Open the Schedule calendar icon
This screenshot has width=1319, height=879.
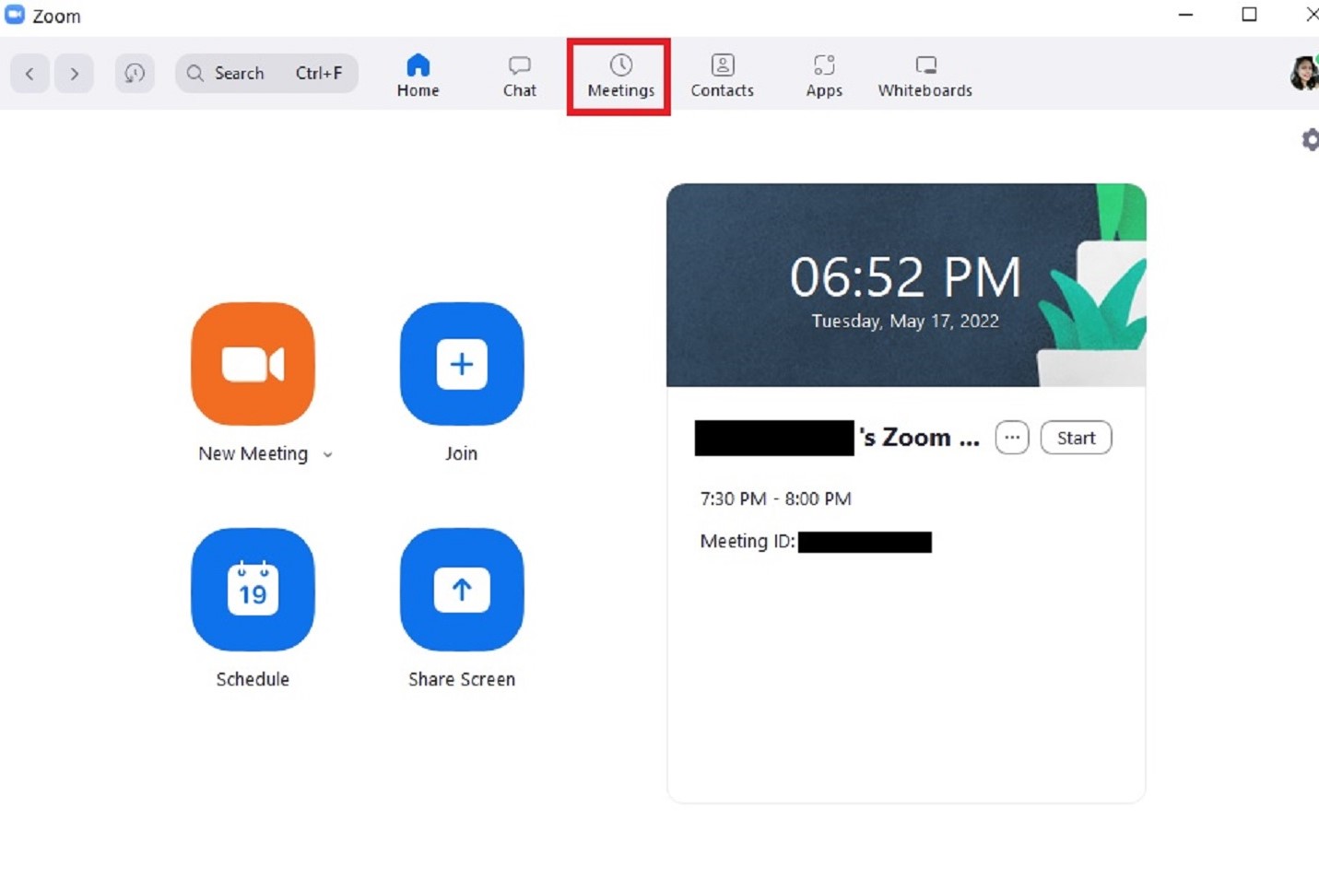[253, 590]
